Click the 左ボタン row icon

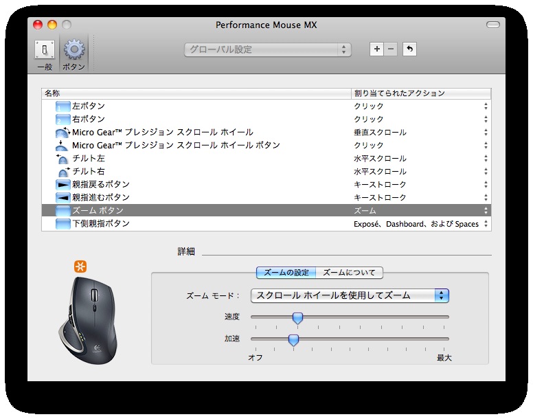click(63, 106)
